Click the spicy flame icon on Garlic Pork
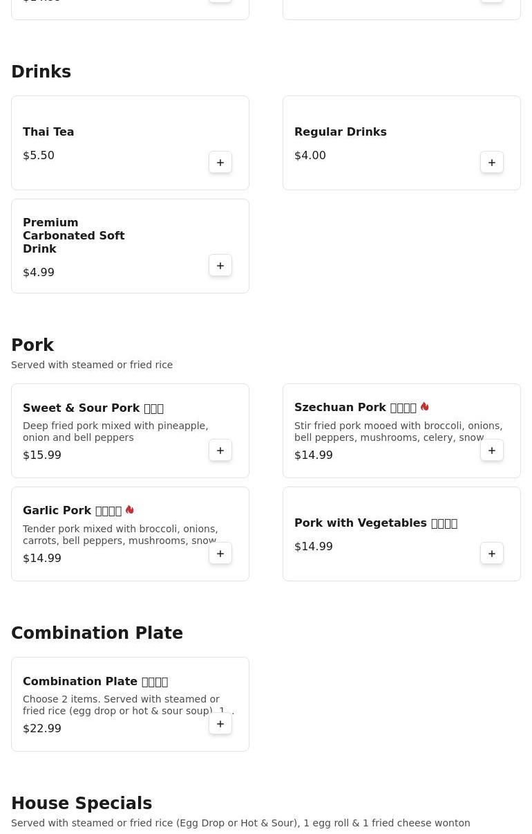 129,510
